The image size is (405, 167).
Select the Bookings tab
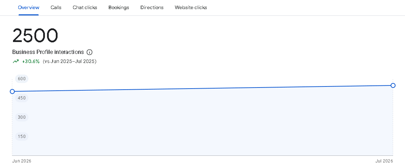pyautogui.click(x=119, y=7)
